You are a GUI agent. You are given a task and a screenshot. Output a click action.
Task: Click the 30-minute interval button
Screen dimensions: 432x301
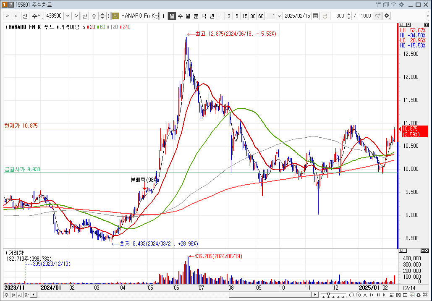[253, 16]
